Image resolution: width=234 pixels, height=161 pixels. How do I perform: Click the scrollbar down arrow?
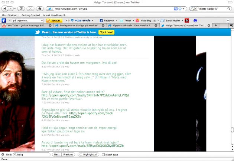[233, 149]
